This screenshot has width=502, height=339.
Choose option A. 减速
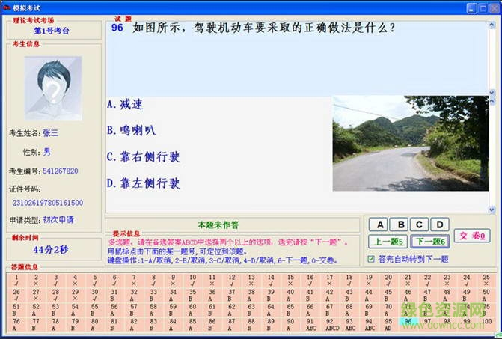[125, 104]
